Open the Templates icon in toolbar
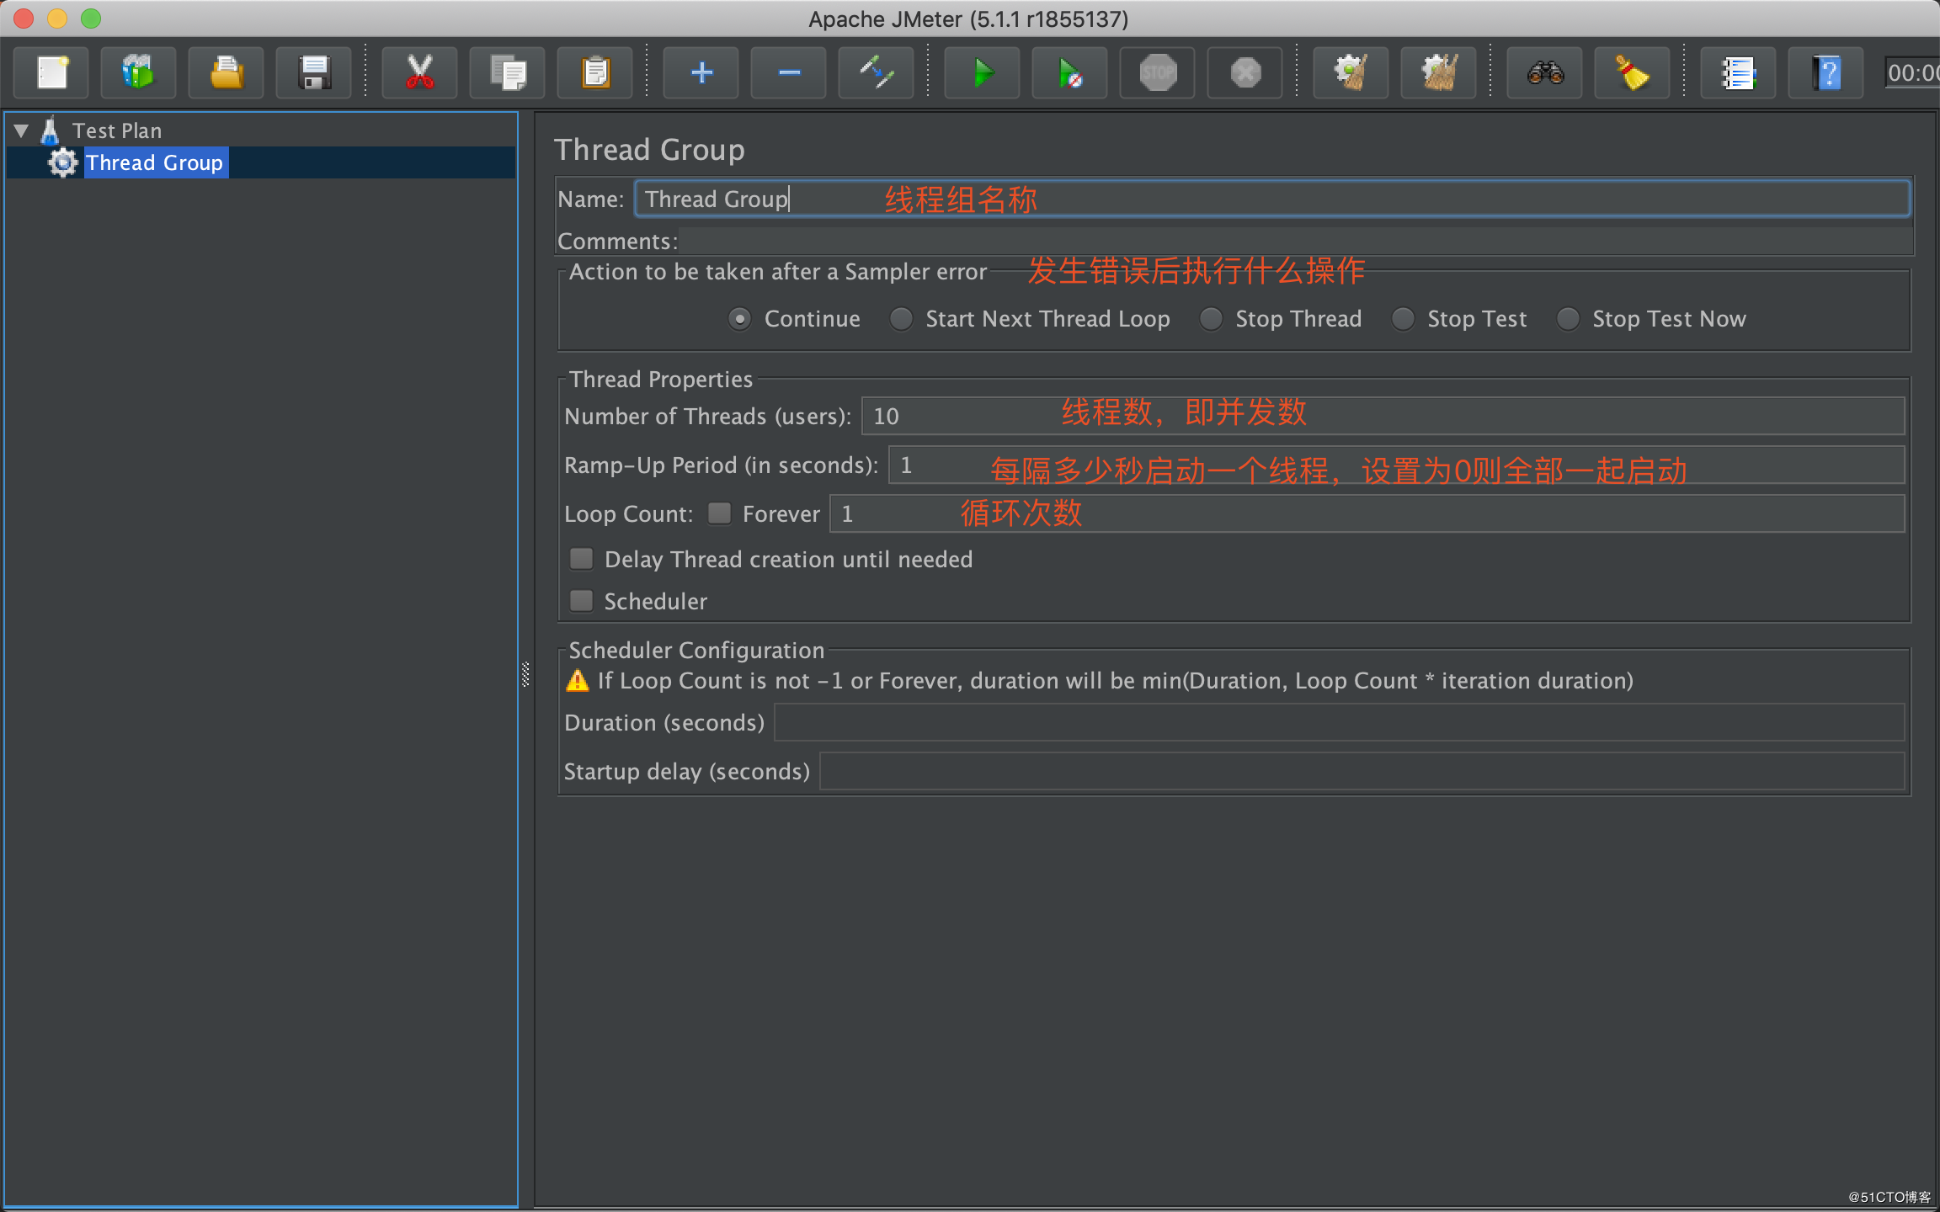Viewport: 1940px width, 1212px height. (139, 73)
